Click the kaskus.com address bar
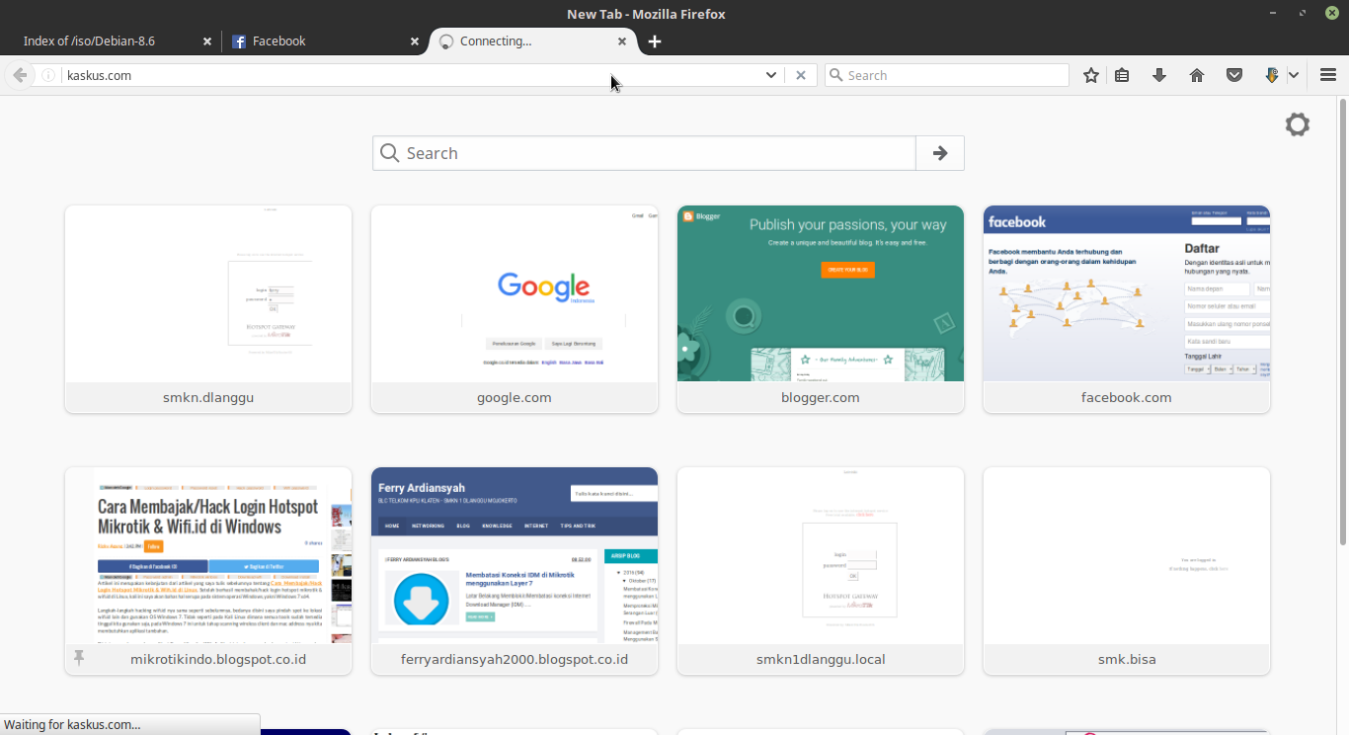 click(x=409, y=75)
